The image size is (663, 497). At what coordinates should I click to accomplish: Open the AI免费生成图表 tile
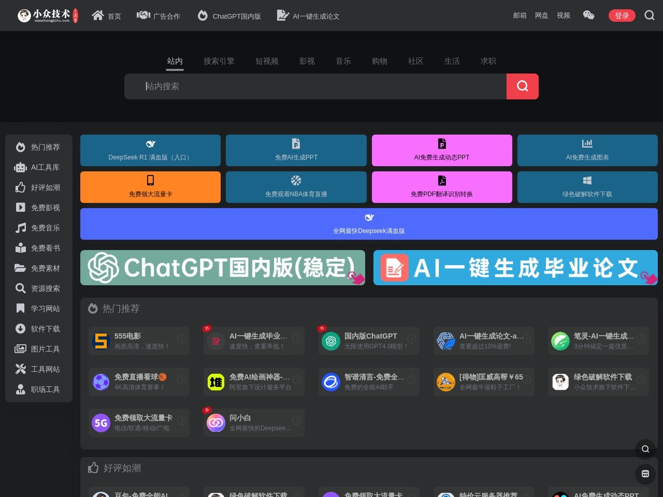[587, 151]
